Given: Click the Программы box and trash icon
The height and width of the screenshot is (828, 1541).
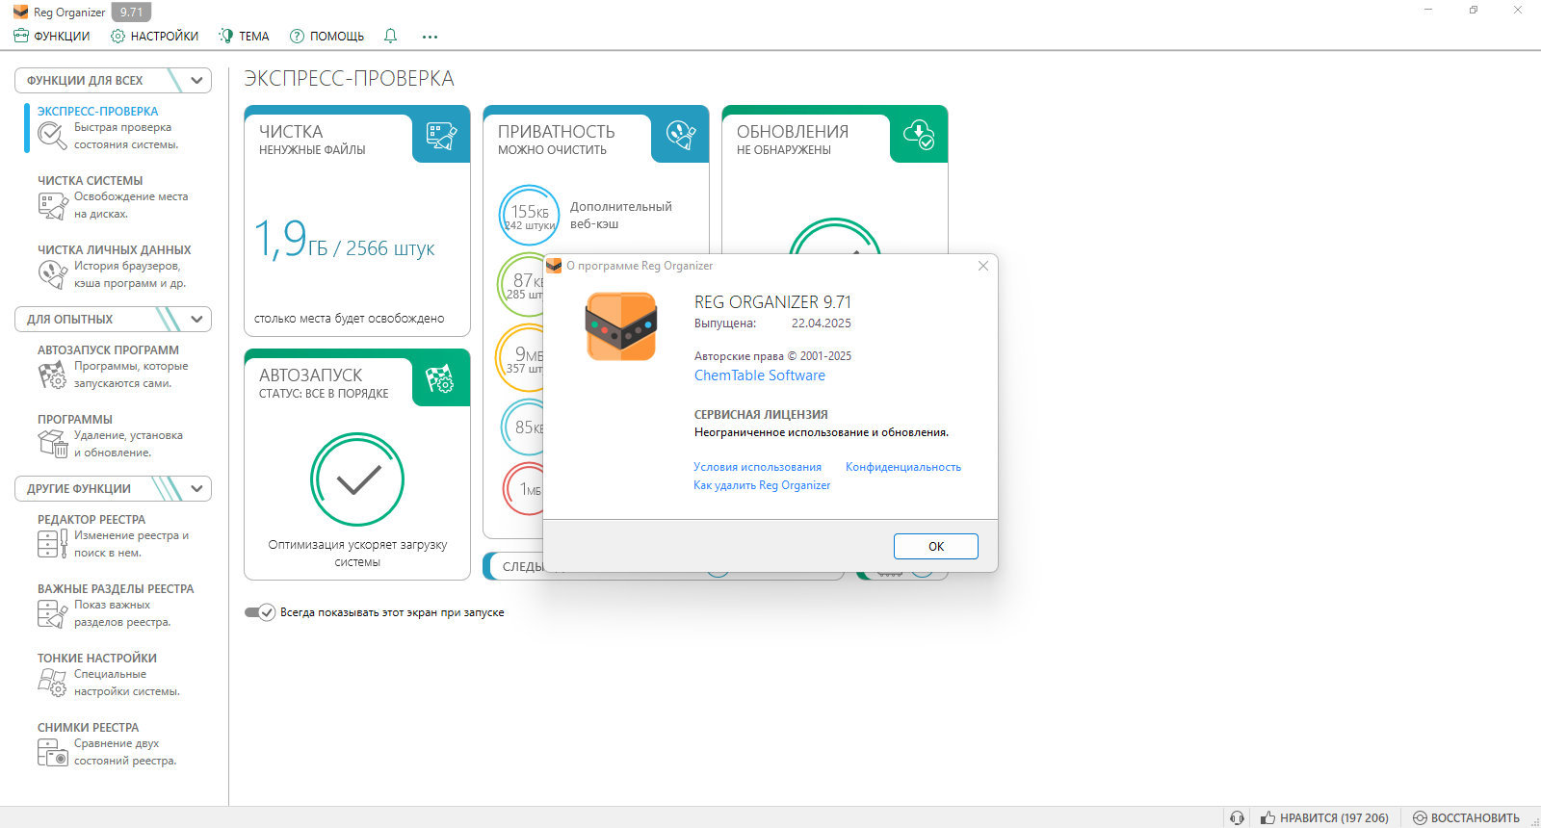Looking at the screenshot, I should 52,444.
